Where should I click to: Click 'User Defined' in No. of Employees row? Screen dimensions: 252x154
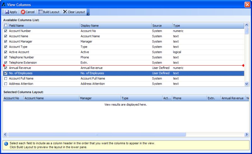pos(161,73)
